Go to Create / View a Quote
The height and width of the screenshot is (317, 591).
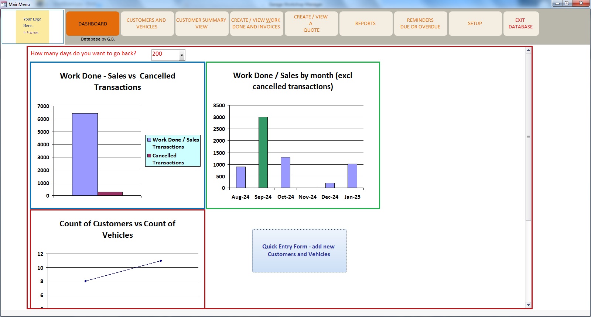pos(311,24)
